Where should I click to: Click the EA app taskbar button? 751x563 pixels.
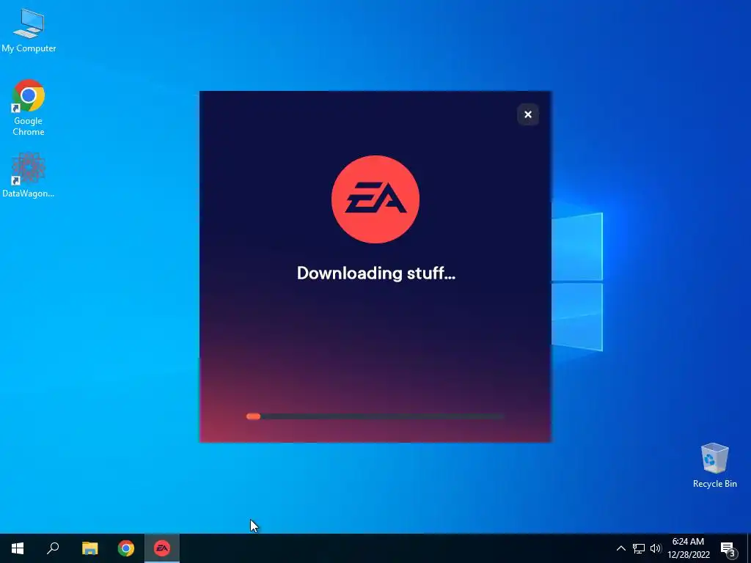[x=162, y=548]
